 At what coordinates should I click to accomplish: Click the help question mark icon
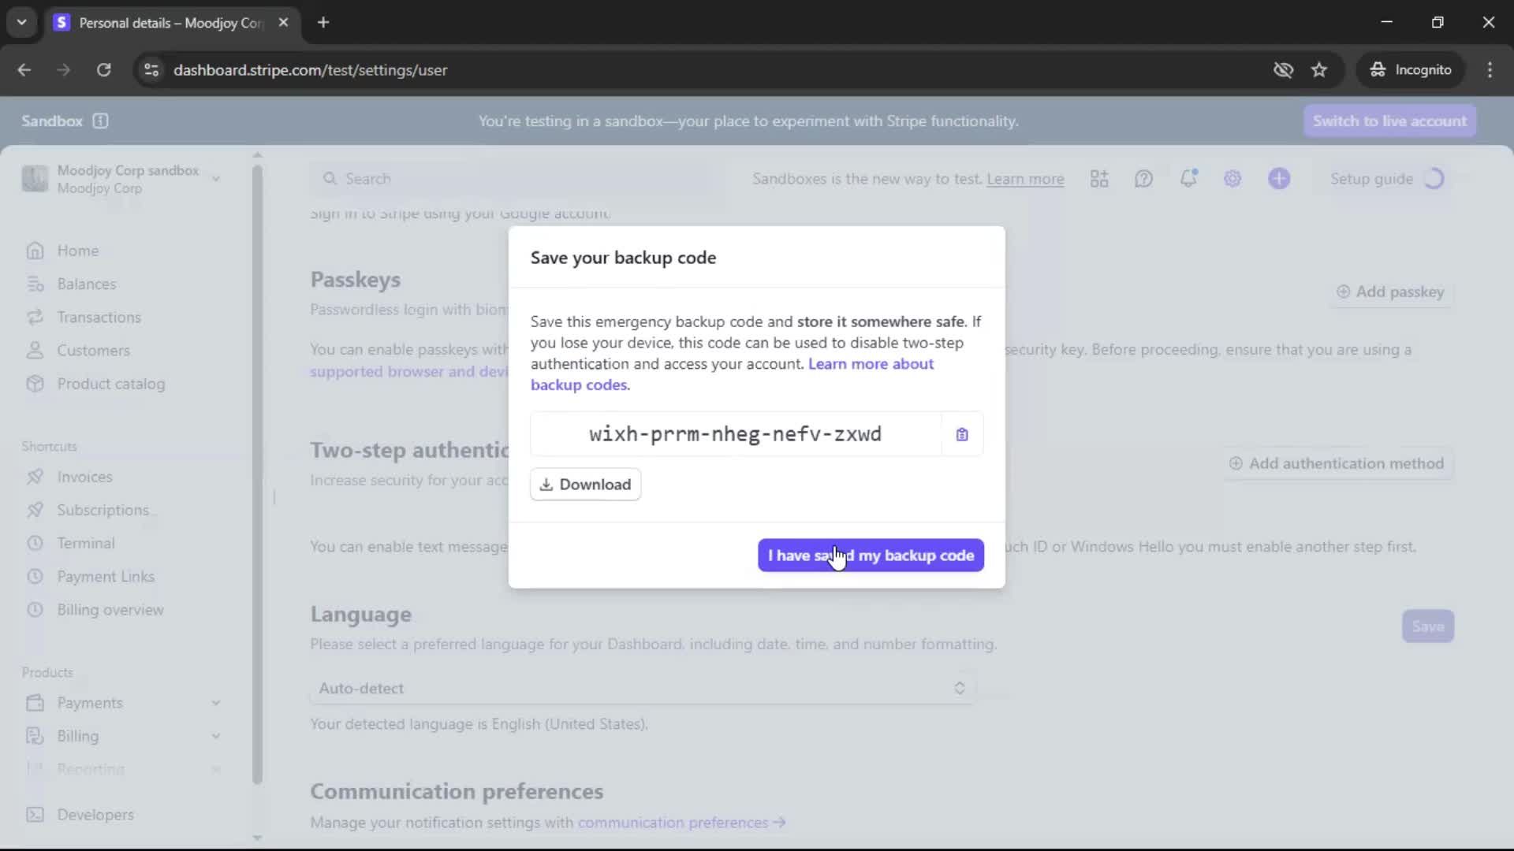[x=1143, y=179]
